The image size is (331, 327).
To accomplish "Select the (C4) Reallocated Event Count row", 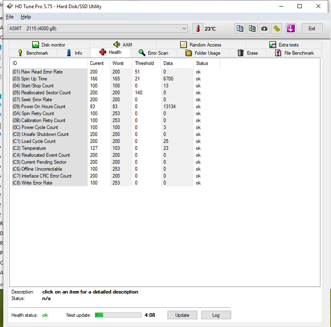I will tap(116, 155).
